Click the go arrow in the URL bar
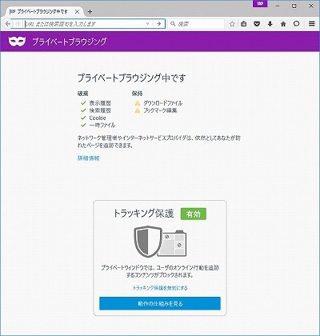 pos(159,24)
